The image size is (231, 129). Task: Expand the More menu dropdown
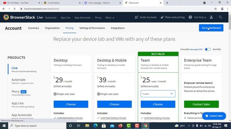tap(110, 18)
